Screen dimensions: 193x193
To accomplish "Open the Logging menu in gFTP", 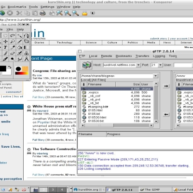I will click(x=159, y=56).
